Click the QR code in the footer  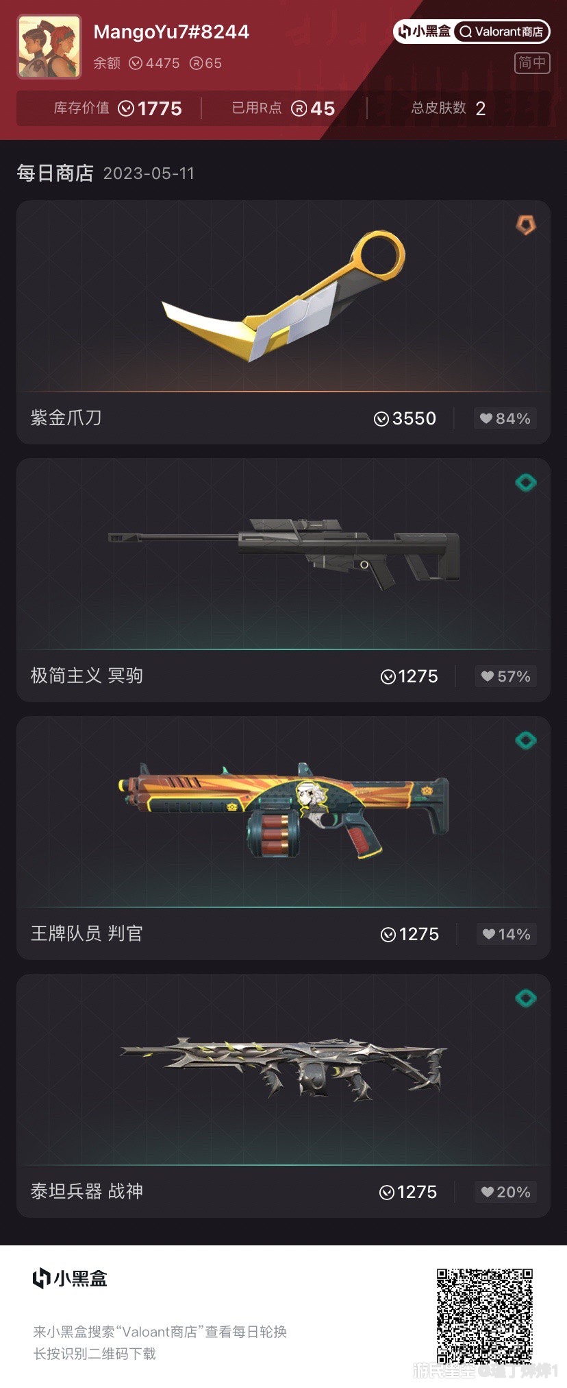coord(485,1315)
